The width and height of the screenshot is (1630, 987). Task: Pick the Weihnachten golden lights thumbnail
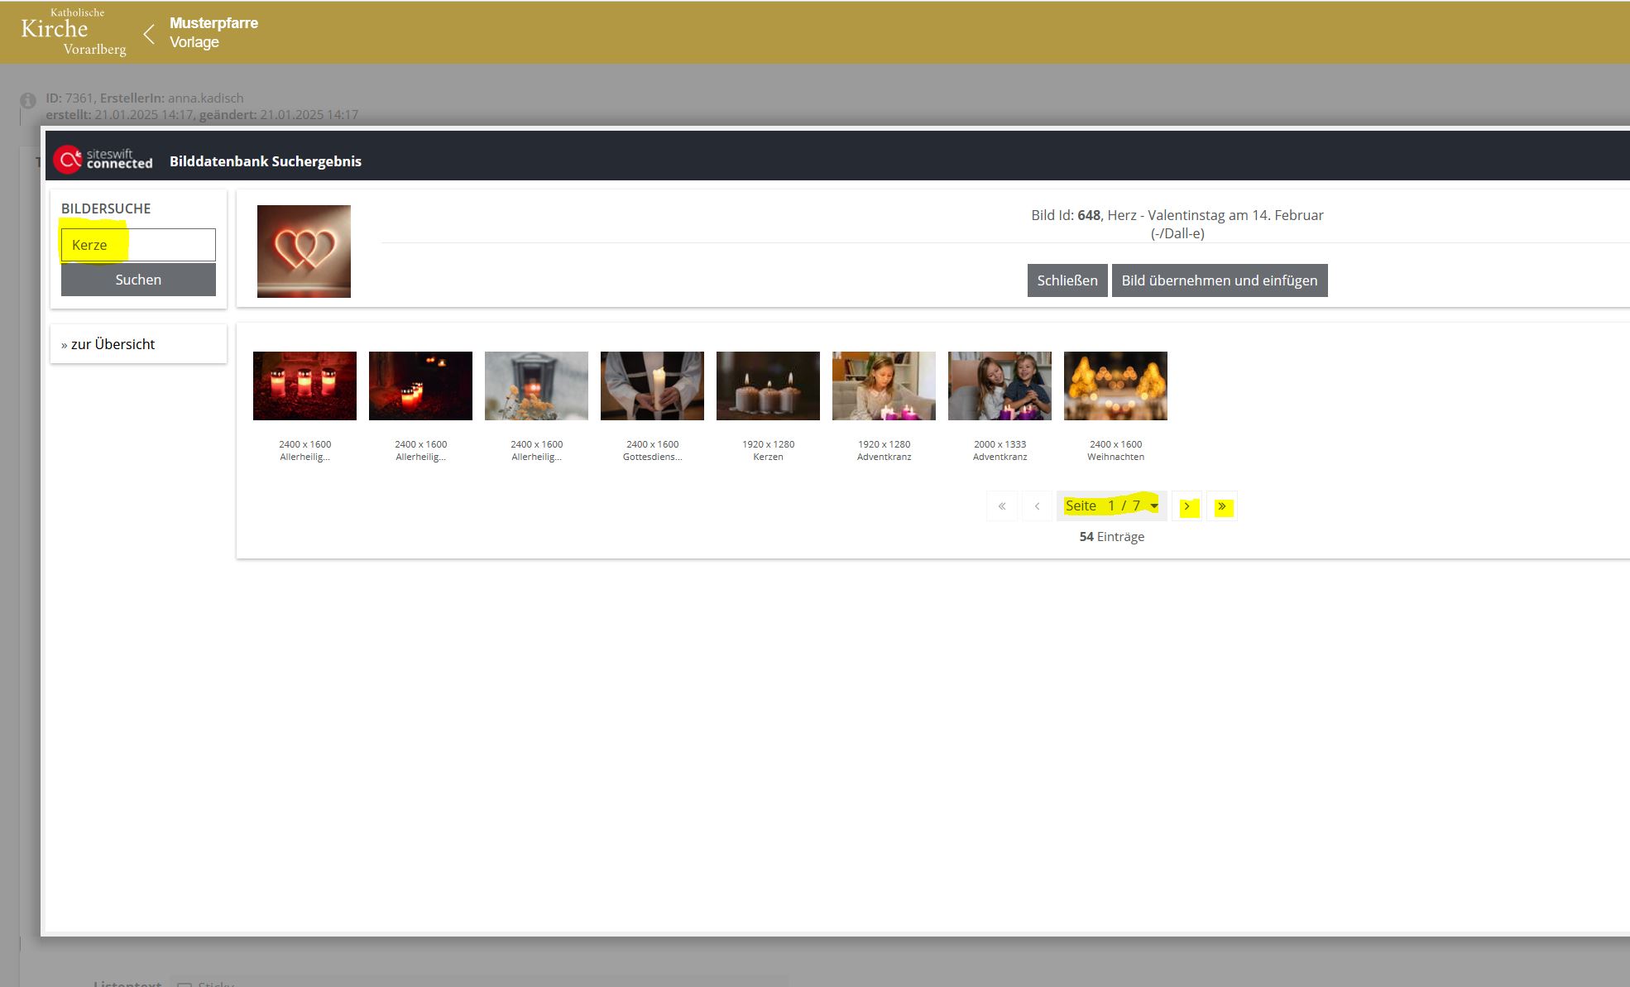click(x=1115, y=386)
